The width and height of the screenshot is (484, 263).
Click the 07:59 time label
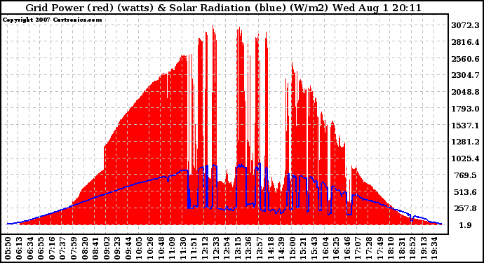[x=74, y=248]
